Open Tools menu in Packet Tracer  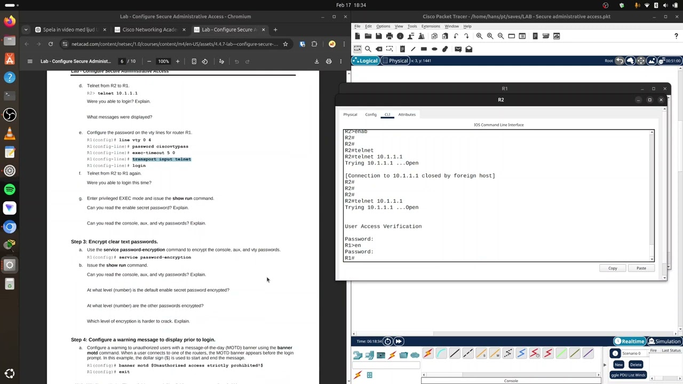pos(412,26)
